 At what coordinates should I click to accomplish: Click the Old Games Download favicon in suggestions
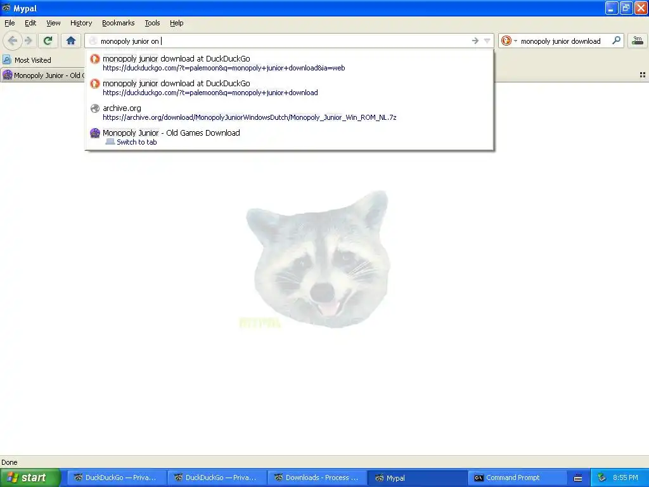(x=95, y=133)
